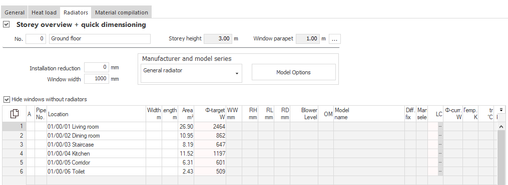Image resolution: width=508 pixels, height=185 pixels.
Task: Click the Kitchen area value 11.52
Action: click(186, 154)
